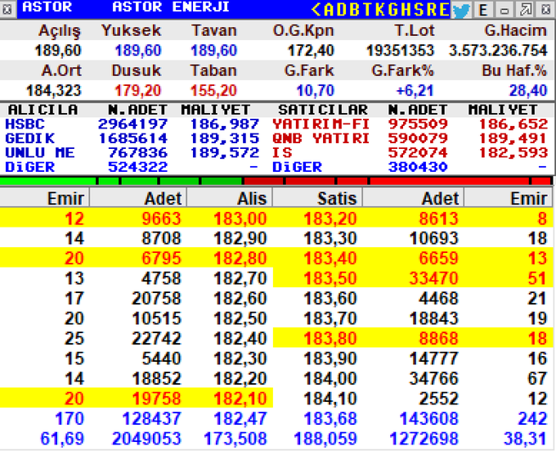
Task: Select the QNB YATIRI seller row
Action: tap(410, 138)
